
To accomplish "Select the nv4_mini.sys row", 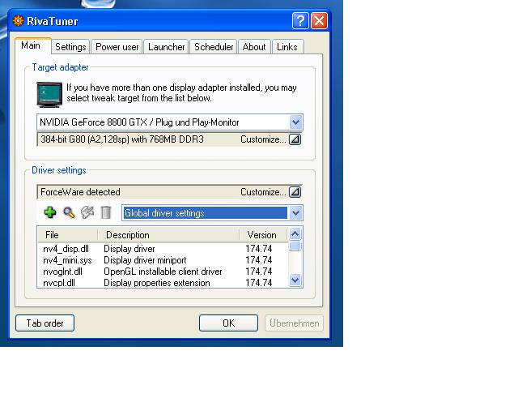I will click(x=163, y=260).
